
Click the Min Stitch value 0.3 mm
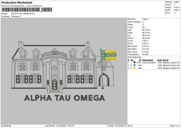coord(146,49)
